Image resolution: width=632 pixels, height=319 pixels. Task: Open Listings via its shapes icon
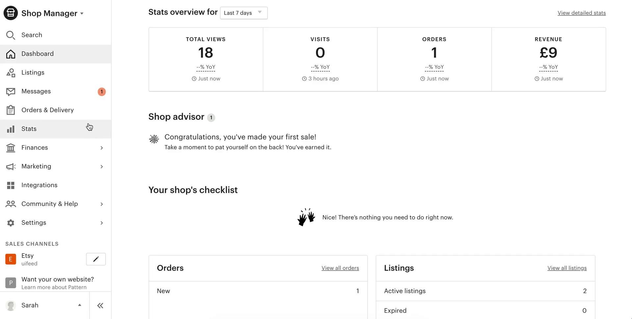pos(11,73)
